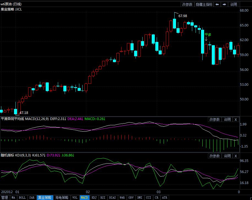Switch to the BOLL indicator tab
Image resolution: width=252 pixels, height=200 pixels.
point(22,198)
